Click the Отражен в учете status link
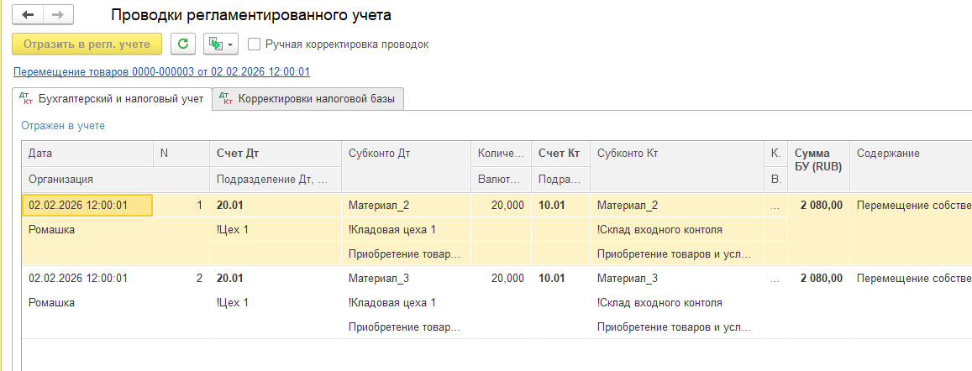Screen dimensions: 972x371 (x=63, y=126)
